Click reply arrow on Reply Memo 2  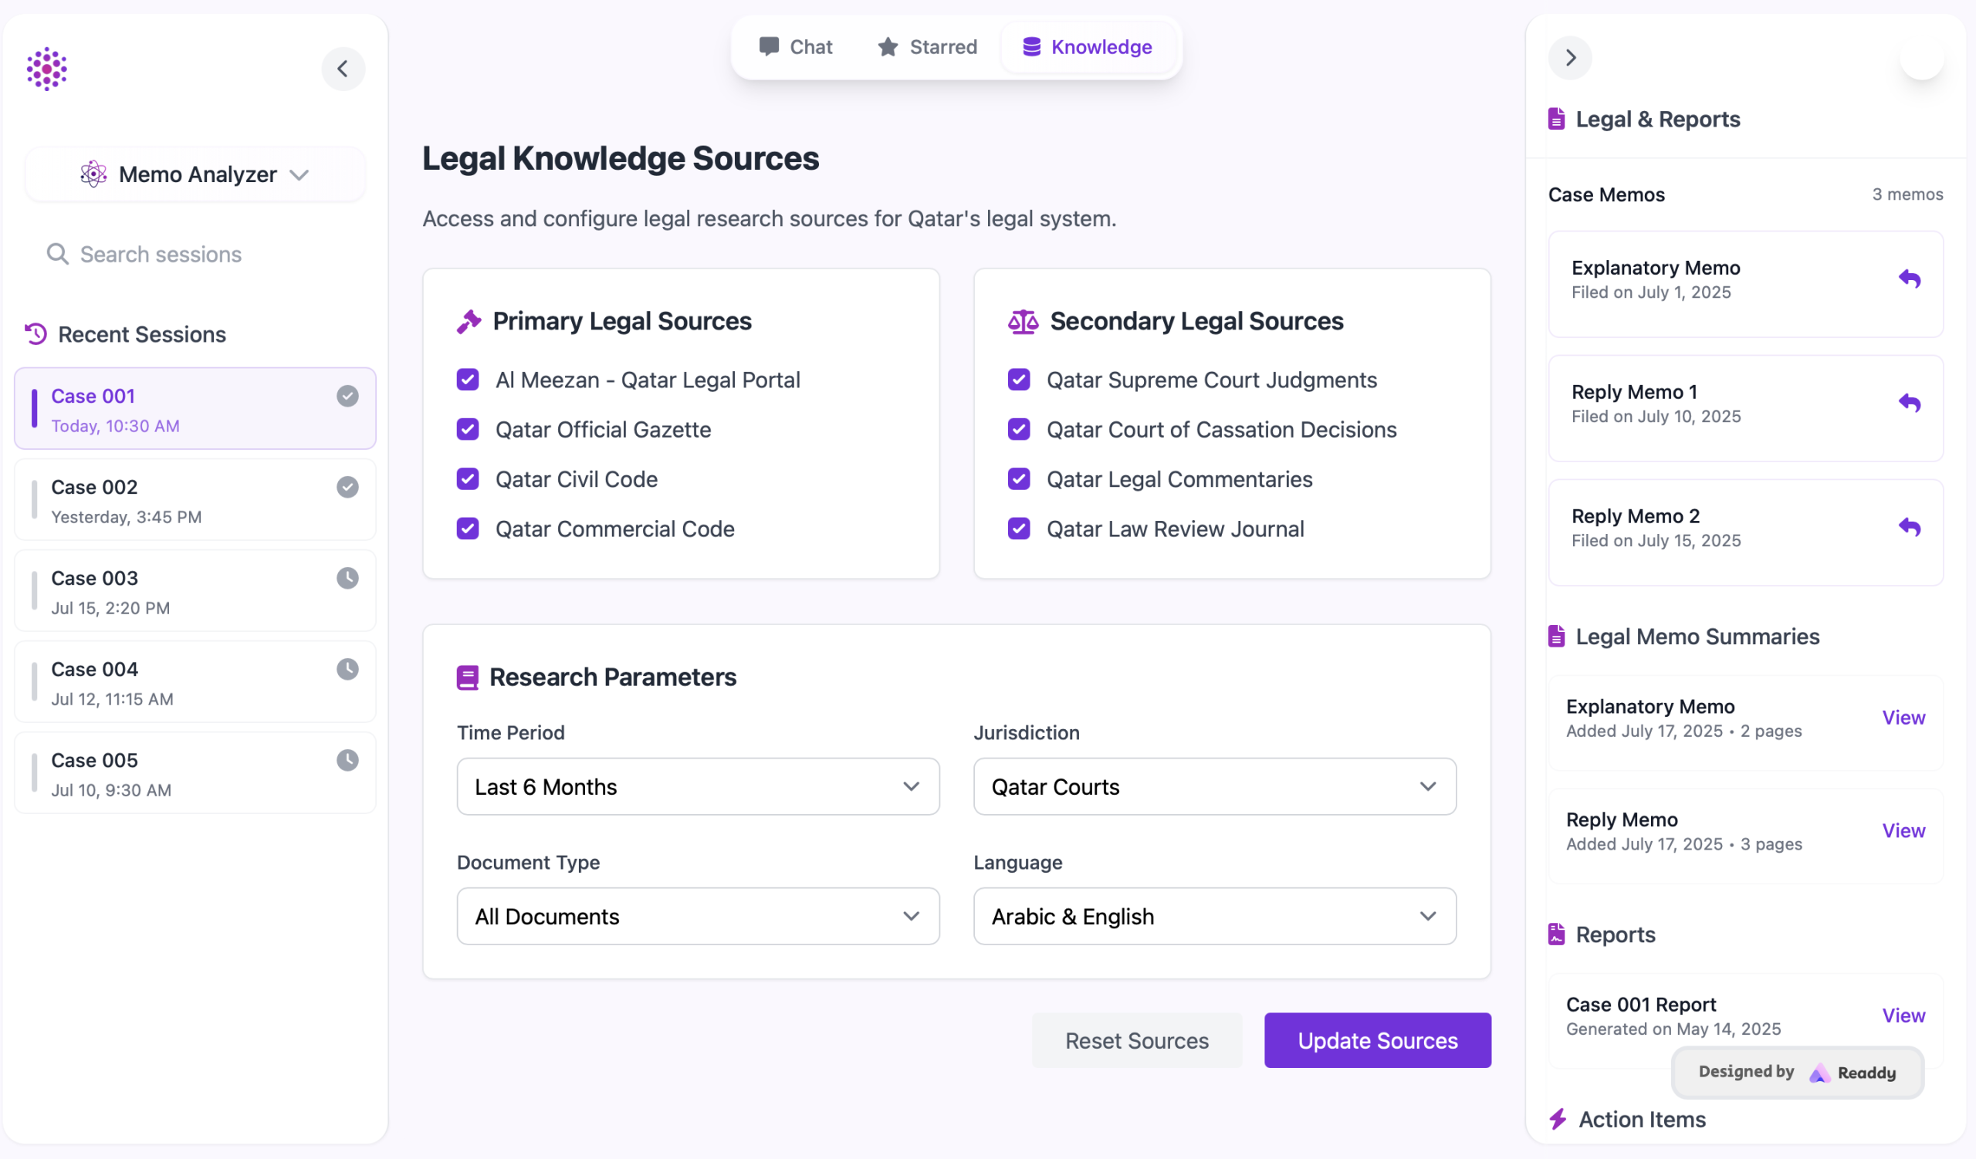[1910, 527]
